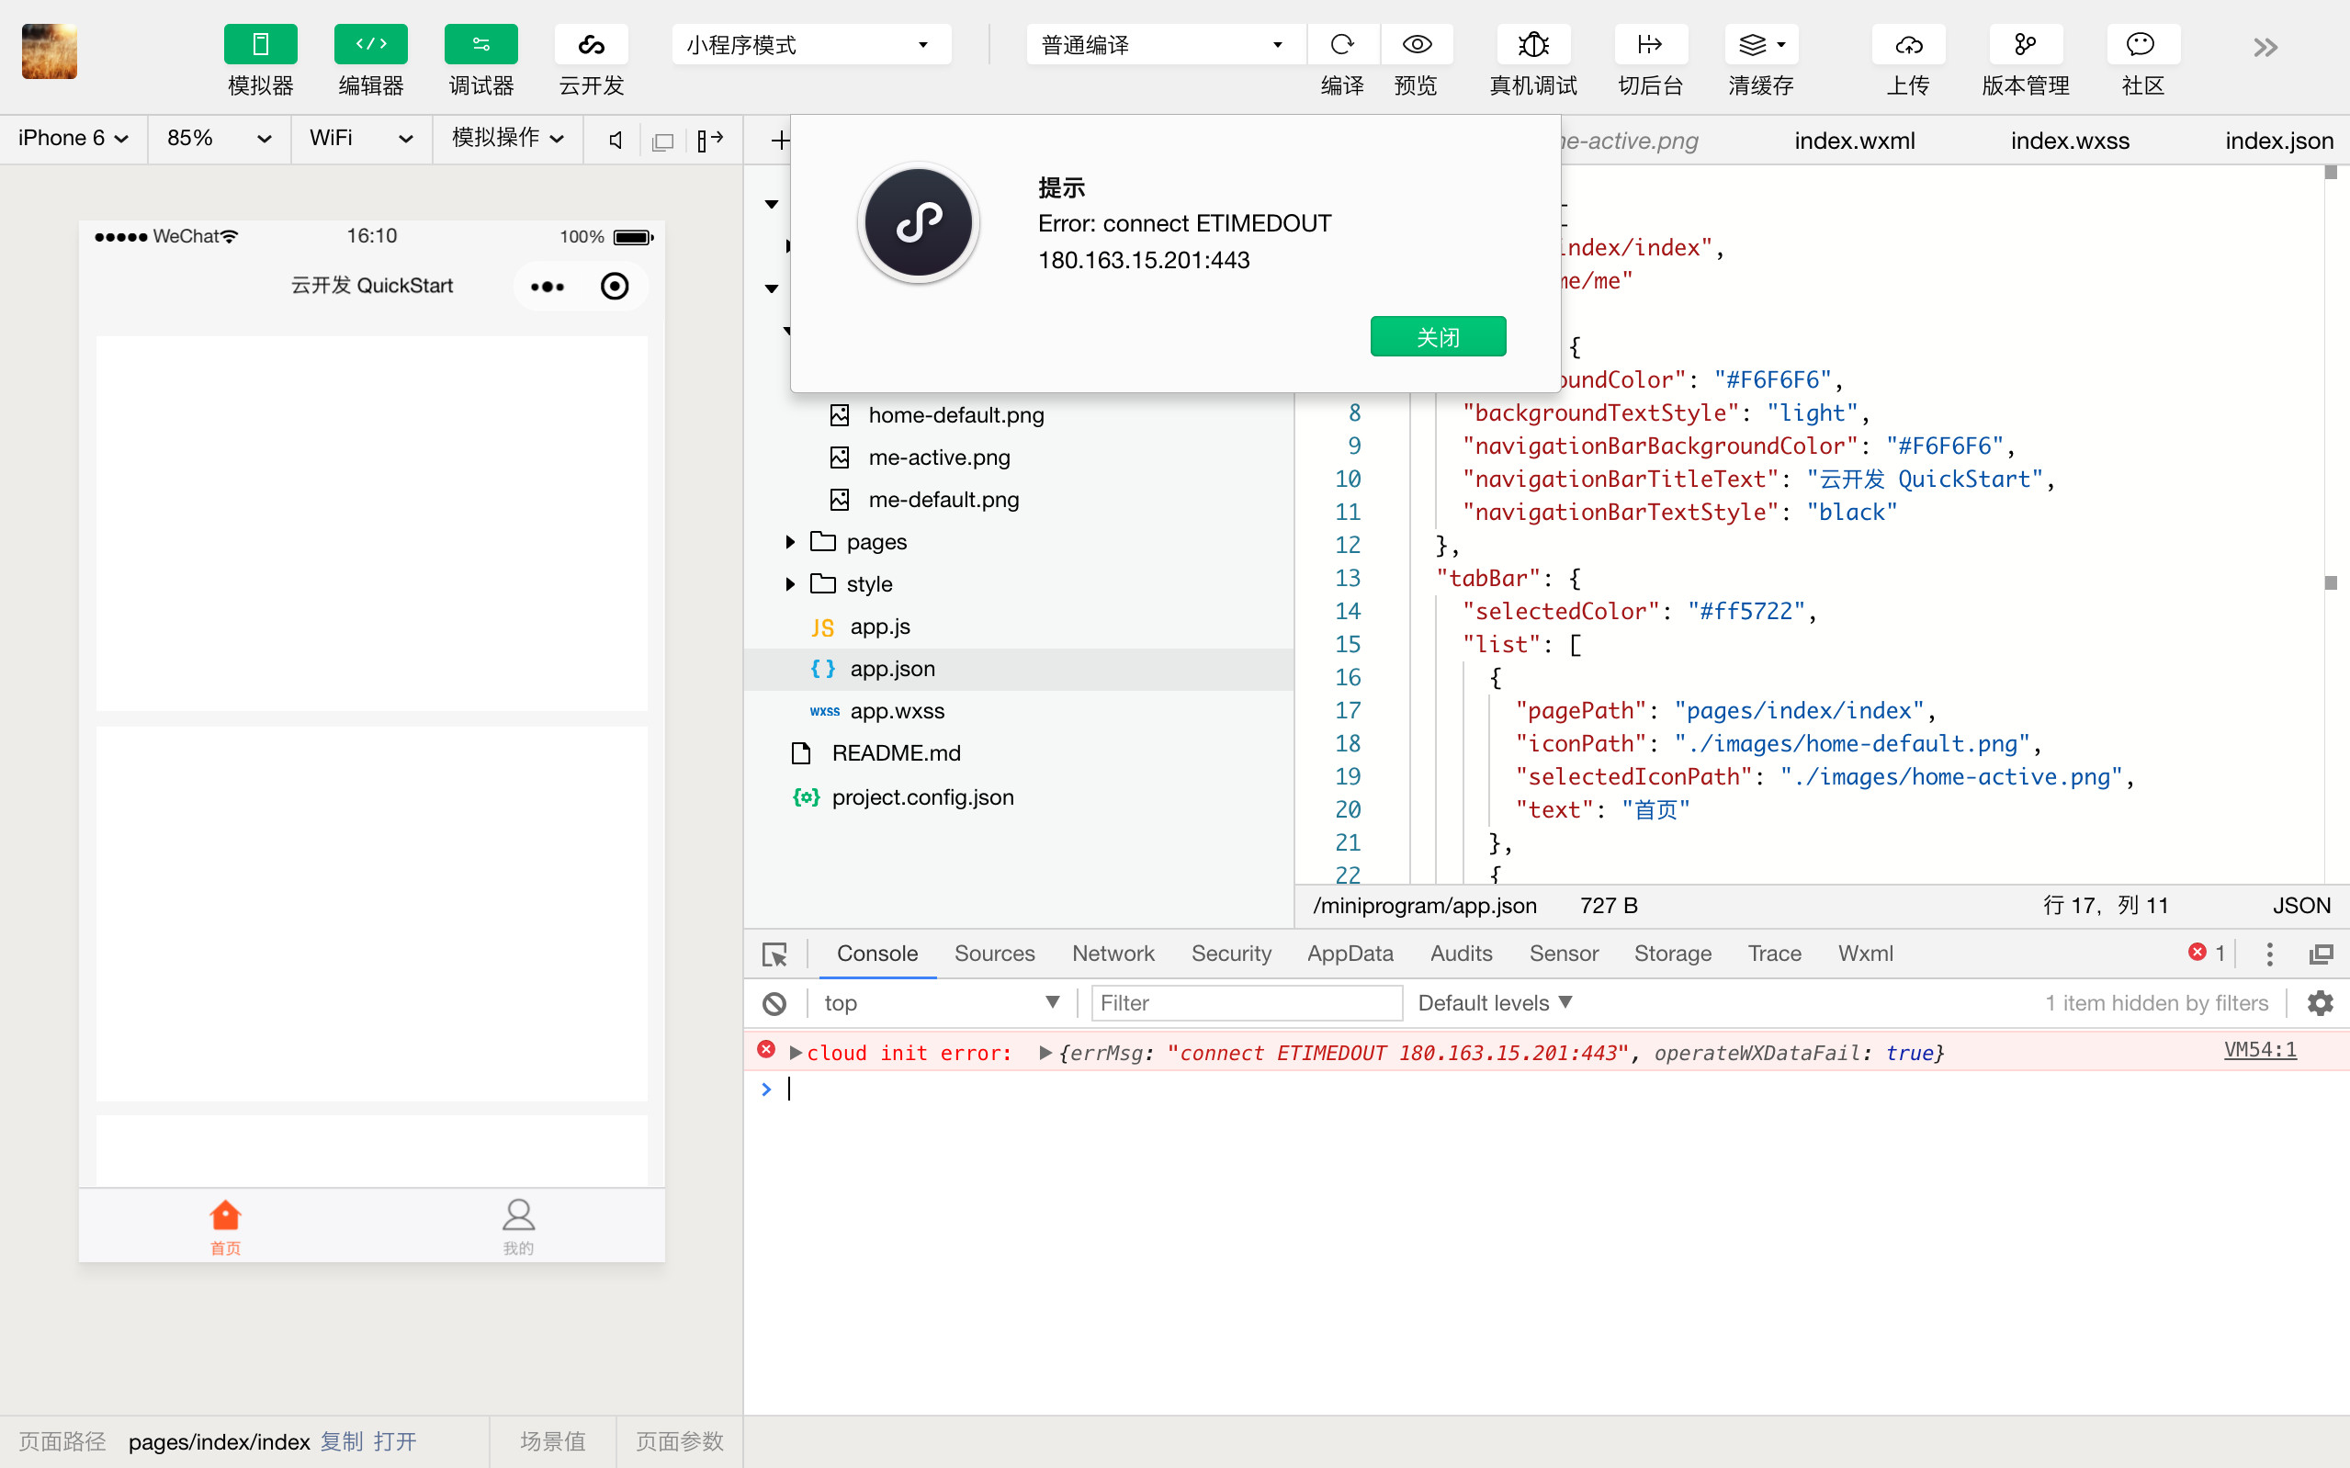This screenshot has height=1468, width=2350.
Task: Open devtools three-dot more menu
Action: pyautogui.click(x=2269, y=954)
